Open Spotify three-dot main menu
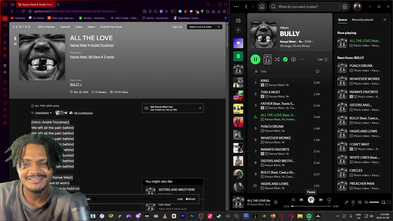 click(x=236, y=6)
